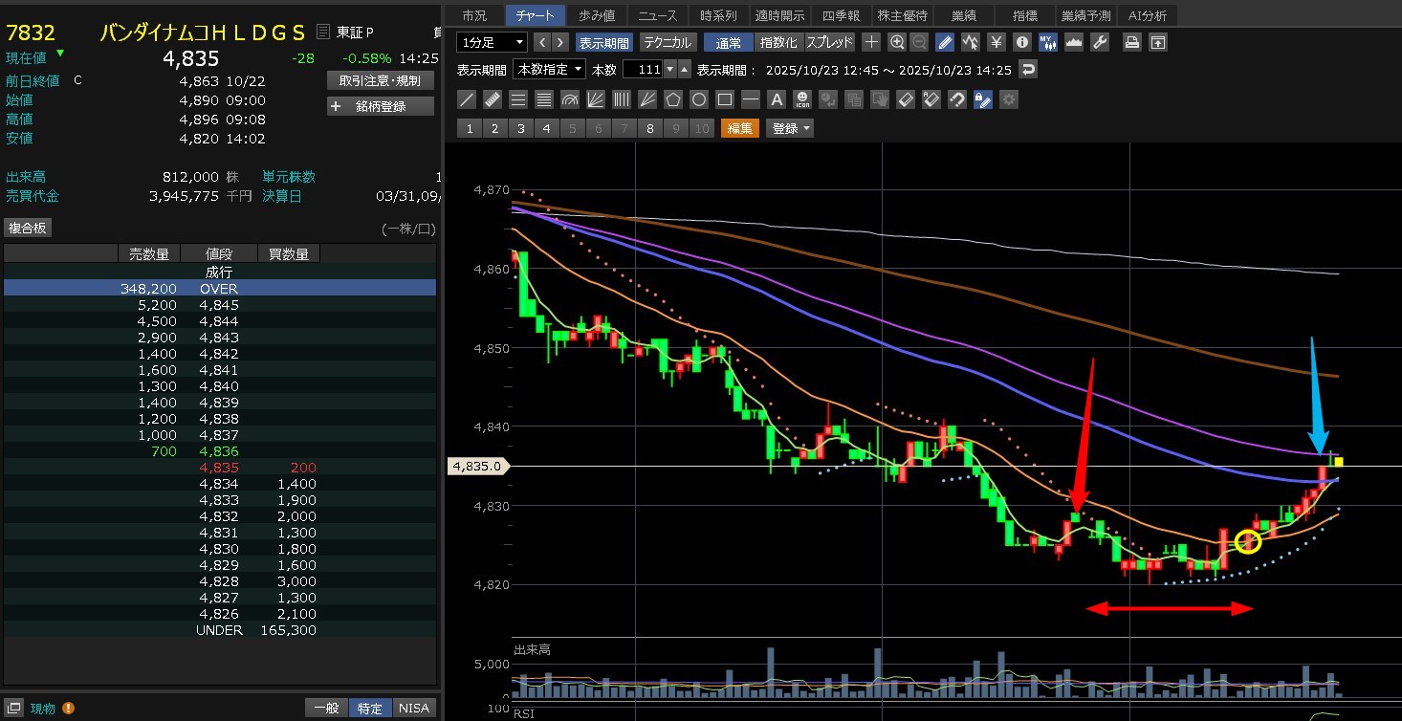Toggle the 指数化 display mode
The image size is (1402, 721).
[x=779, y=42]
